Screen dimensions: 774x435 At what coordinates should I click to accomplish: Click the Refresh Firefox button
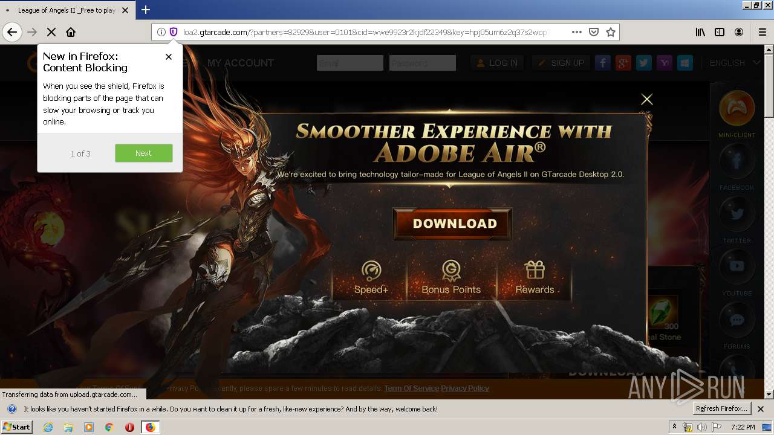pyautogui.click(x=722, y=409)
